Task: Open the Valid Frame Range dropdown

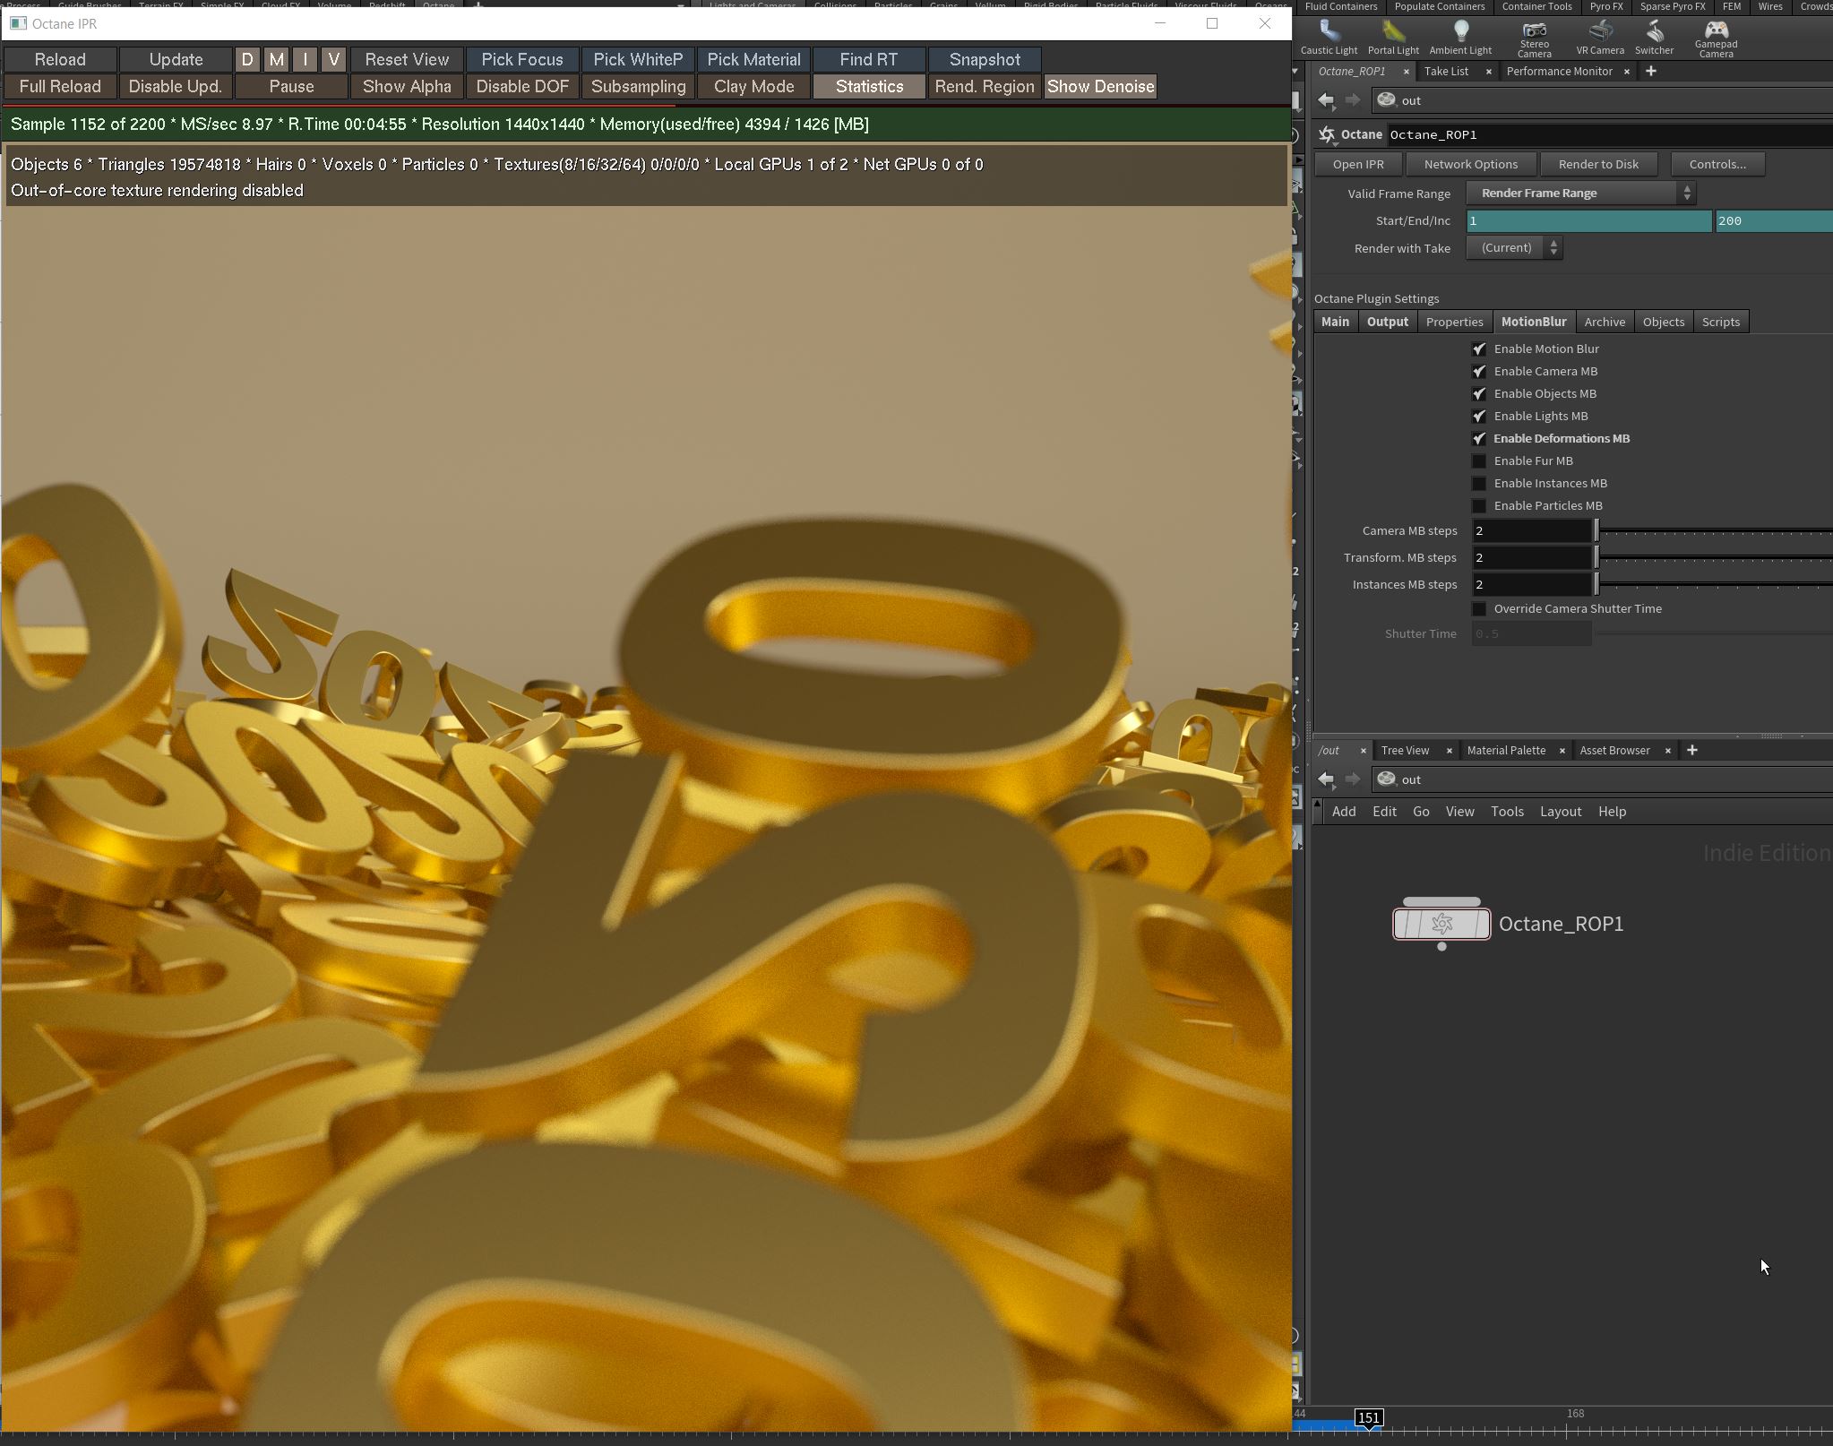Action: [x=1580, y=193]
